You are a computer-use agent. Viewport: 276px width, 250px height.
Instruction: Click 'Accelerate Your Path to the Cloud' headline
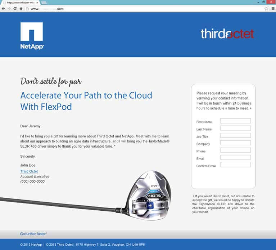point(86,96)
